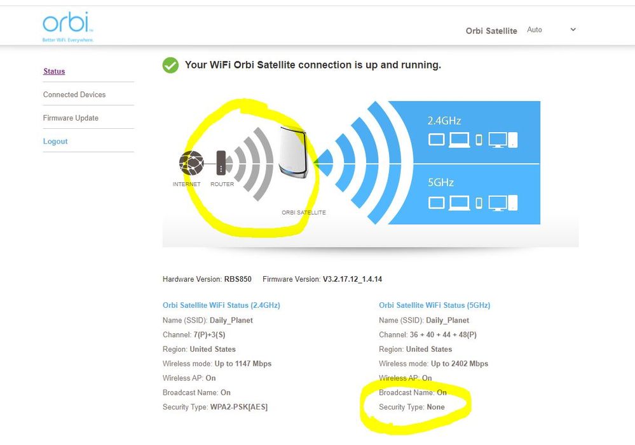
Task: Log out using the Logout link
Action: click(x=55, y=142)
